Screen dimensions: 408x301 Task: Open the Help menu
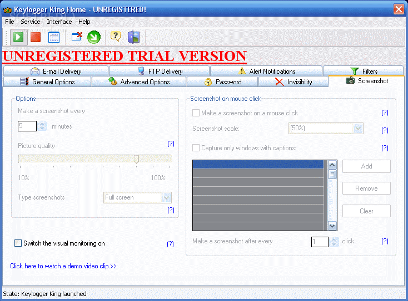click(84, 22)
